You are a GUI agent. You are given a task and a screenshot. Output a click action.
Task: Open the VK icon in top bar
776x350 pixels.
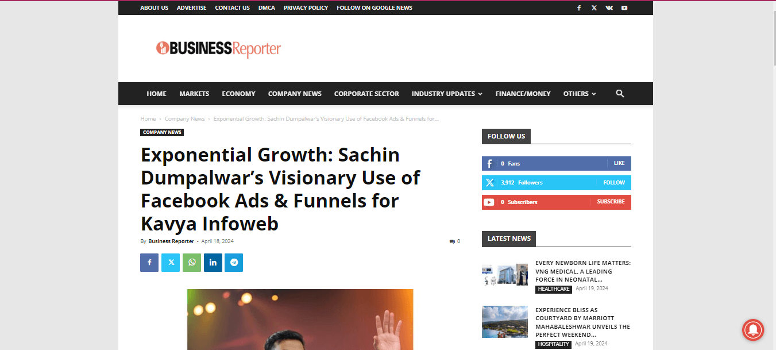click(x=609, y=8)
